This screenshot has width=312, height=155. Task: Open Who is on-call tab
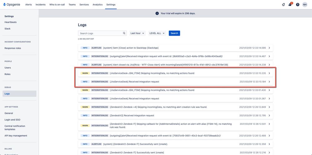pyautogui.click(x=57, y=5)
